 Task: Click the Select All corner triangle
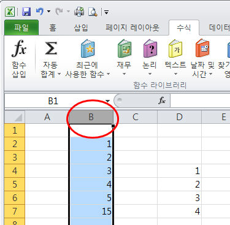click(15, 117)
